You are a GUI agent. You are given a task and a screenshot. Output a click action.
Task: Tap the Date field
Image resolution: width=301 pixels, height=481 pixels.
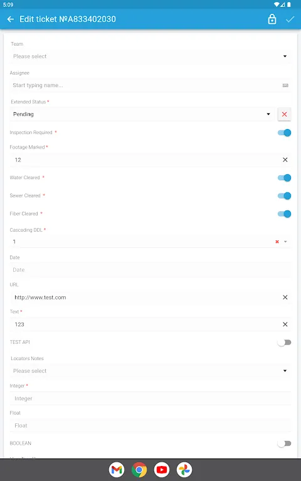click(x=150, y=270)
